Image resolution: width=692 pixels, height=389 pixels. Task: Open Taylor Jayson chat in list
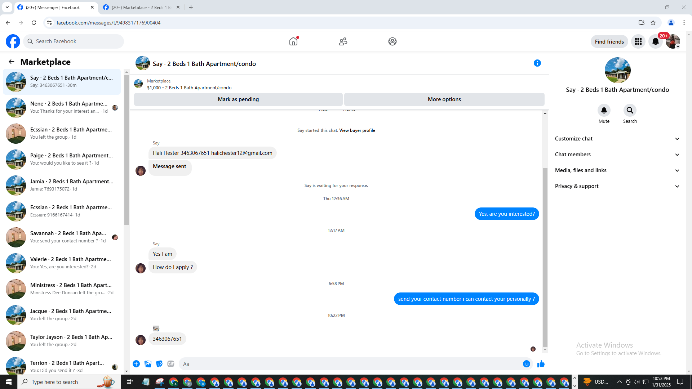point(62,341)
